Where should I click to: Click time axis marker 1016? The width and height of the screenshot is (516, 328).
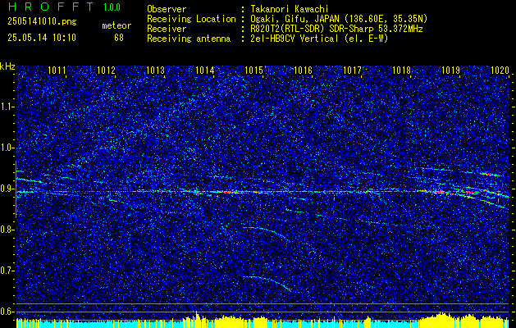click(x=303, y=70)
